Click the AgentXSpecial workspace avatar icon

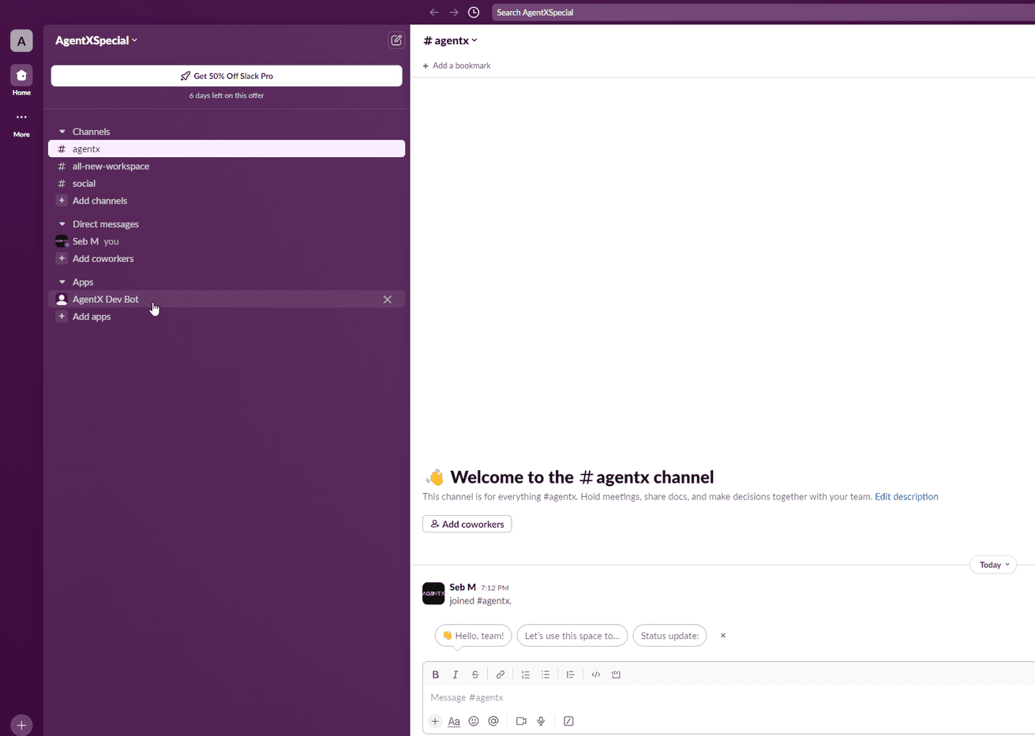21,41
